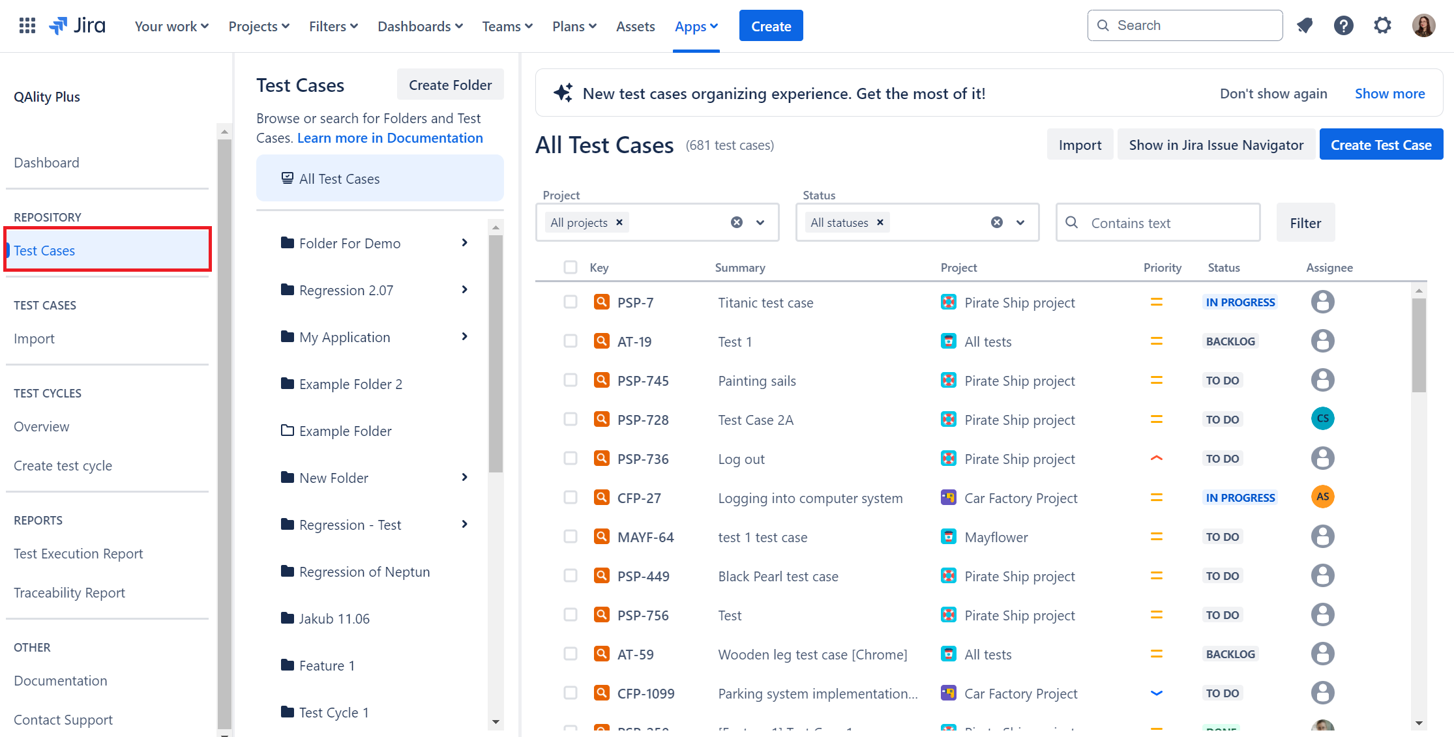Tick the checkbox for AT-19
1454x737 pixels.
(x=571, y=341)
